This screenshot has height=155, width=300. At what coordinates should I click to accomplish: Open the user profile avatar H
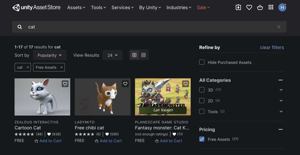(x=282, y=7)
